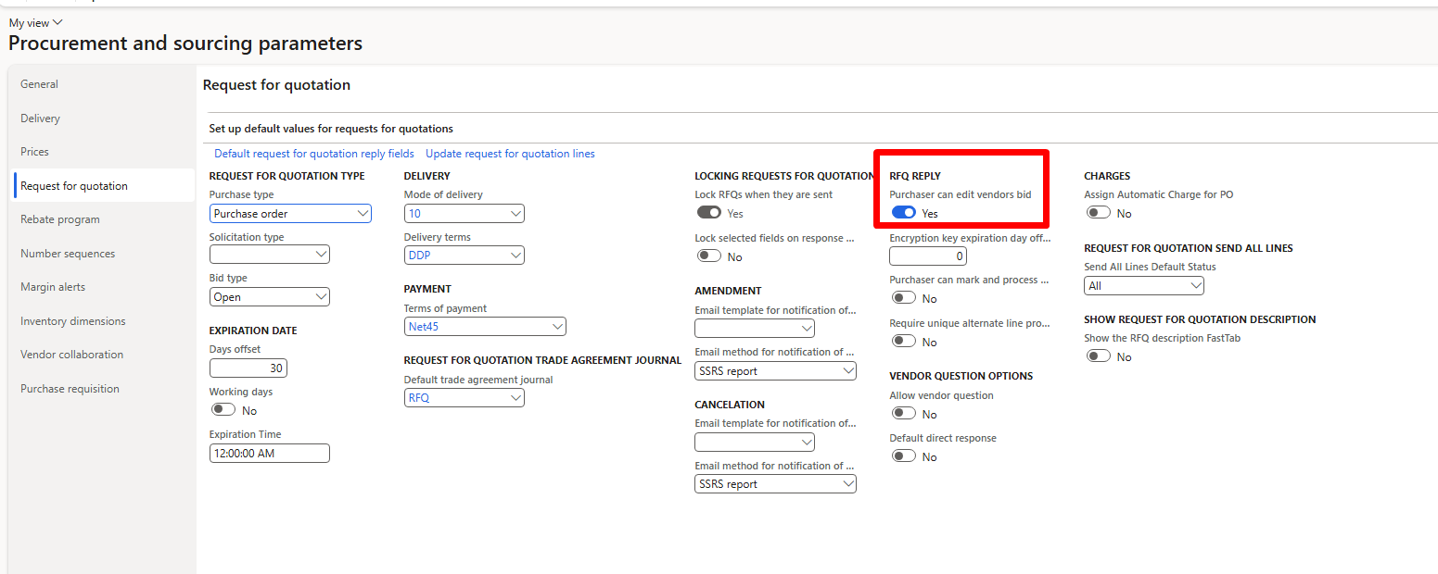Turn on Allow vendor question toggle

[x=903, y=414]
